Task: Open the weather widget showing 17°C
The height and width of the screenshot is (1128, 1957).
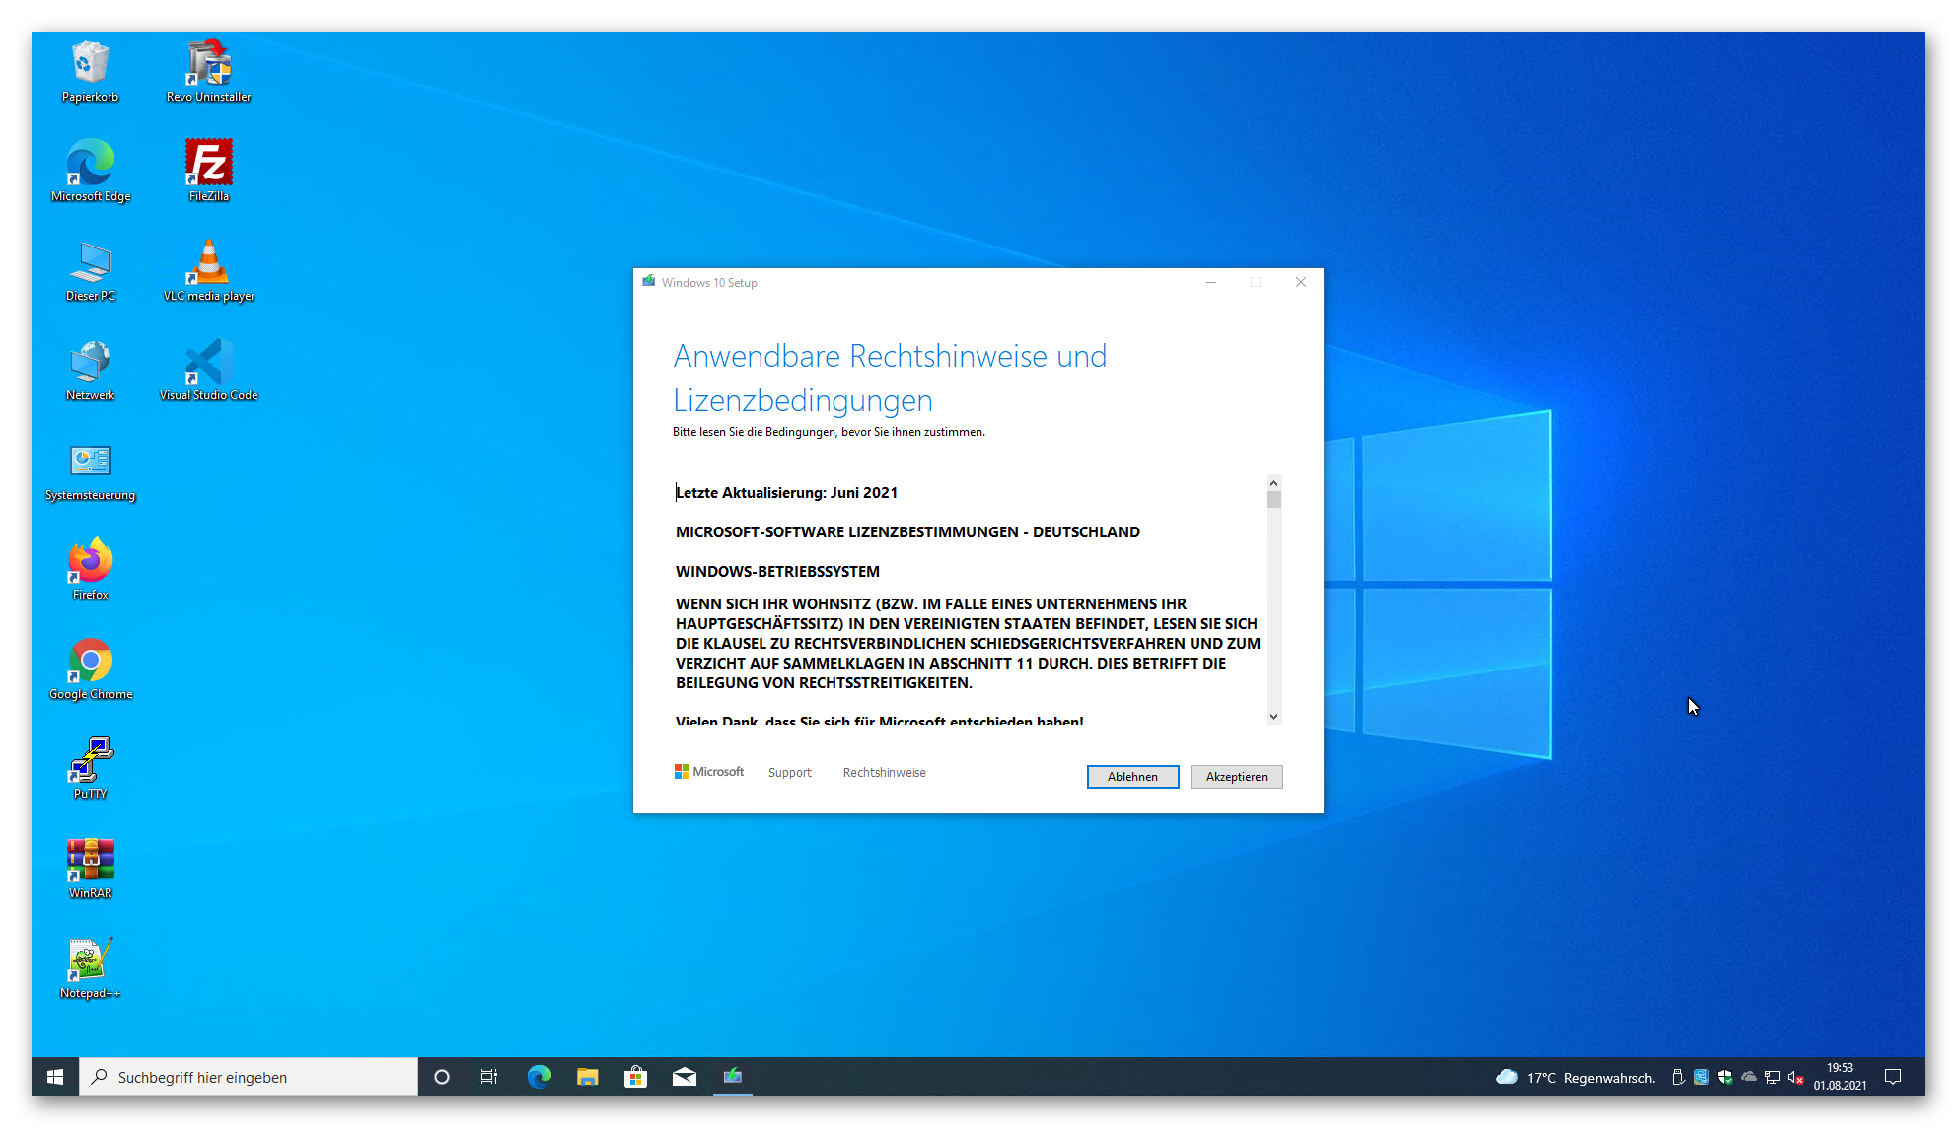Action: [x=1575, y=1077]
